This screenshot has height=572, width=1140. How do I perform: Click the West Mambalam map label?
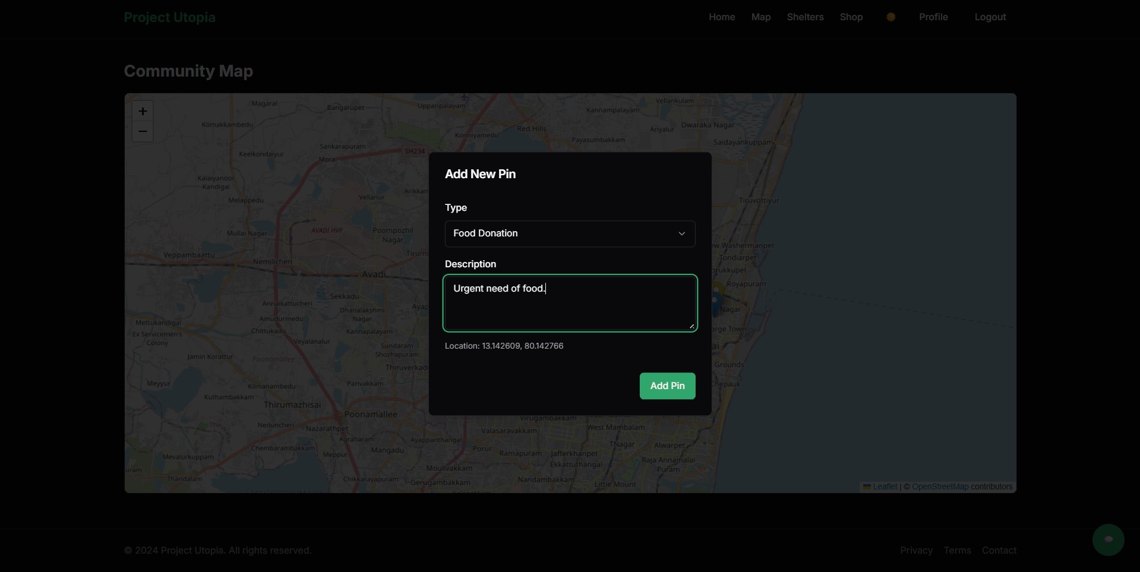point(616,427)
